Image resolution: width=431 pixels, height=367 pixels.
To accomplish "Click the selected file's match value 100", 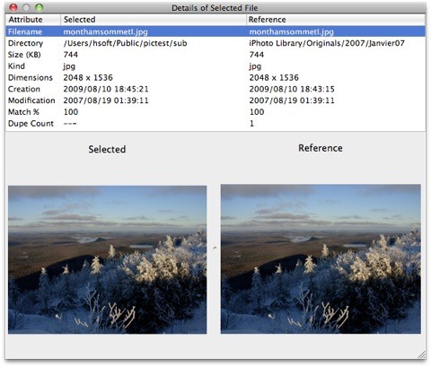I will pyautogui.click(x=71, y=112).
